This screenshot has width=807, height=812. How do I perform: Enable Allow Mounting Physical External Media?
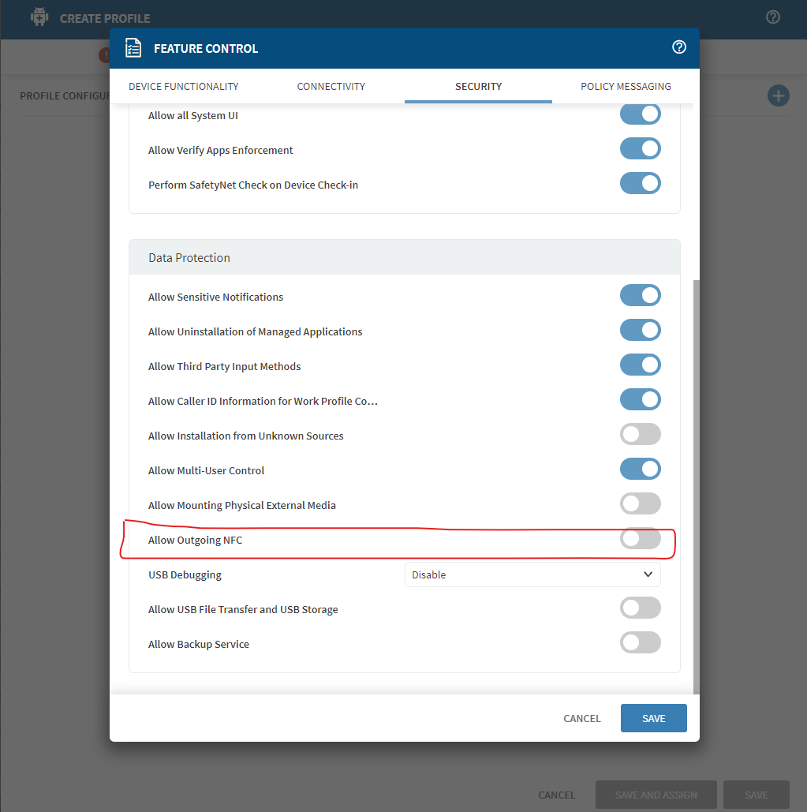pos(640,504)
